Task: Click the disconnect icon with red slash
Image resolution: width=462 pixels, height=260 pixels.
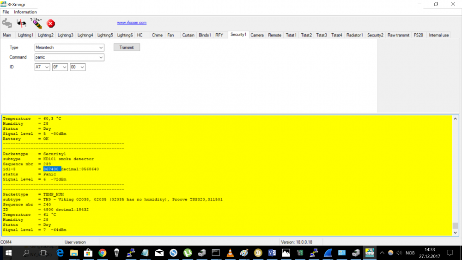Action: point(21,23)
